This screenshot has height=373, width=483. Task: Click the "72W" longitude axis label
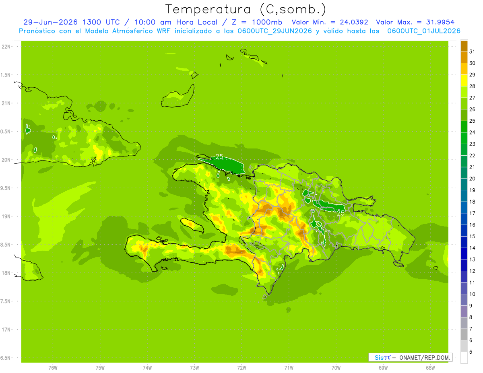tap(242, 368)
